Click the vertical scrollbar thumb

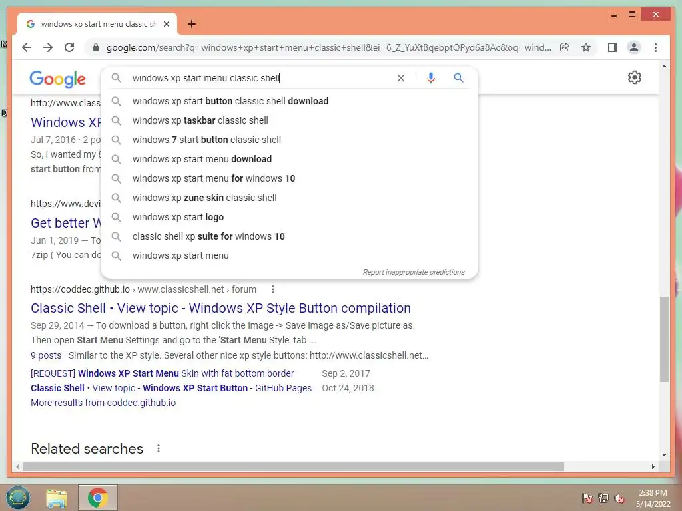tap(664, 339)
